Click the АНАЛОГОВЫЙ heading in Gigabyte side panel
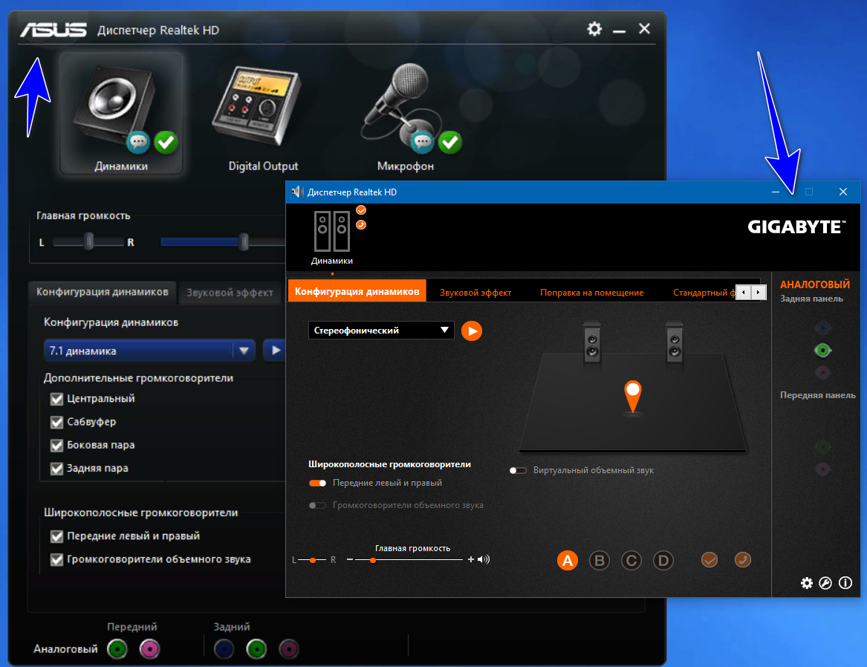The image size is (867, 667). pyautogui.click(x=814, y=284)
